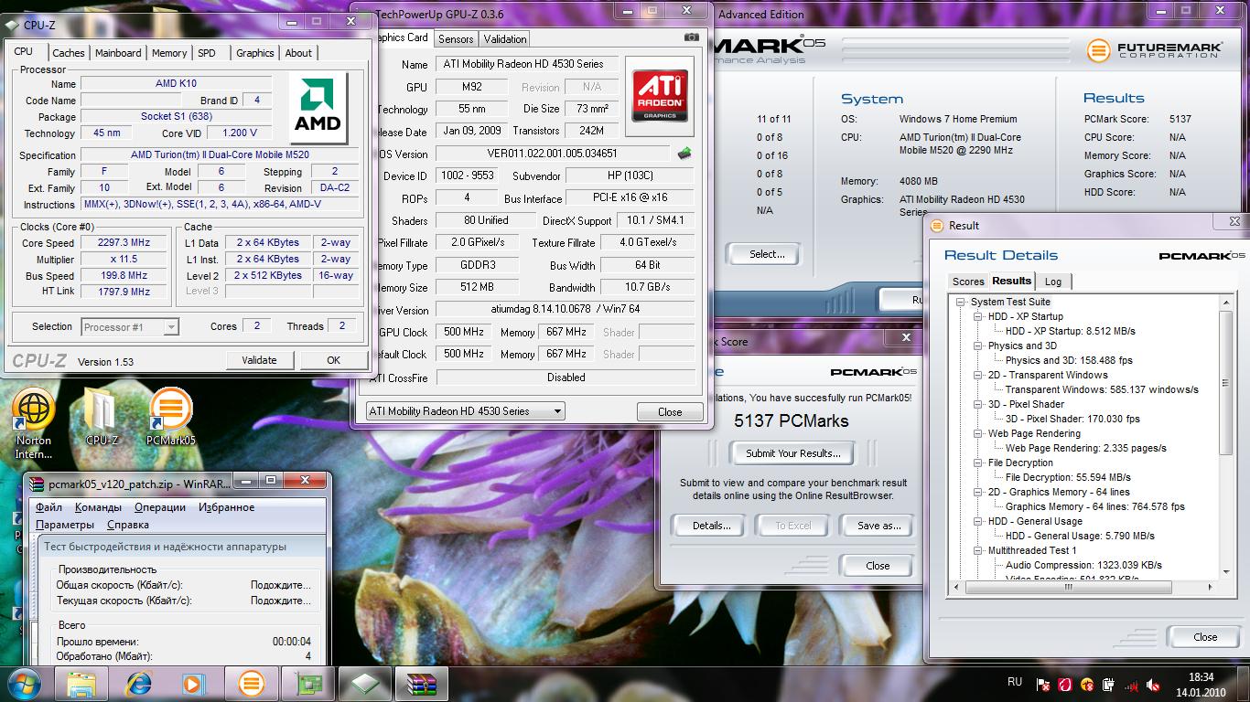1250x702 pixels.
Task: Click the clock showing 18:34 in the tray
Action: [1202, 677]
